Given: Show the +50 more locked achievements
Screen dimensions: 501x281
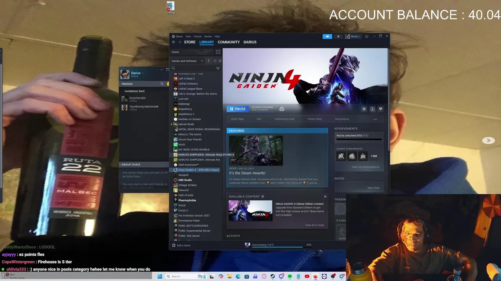Looking at the screenshot, I should (x=374, y=156).
